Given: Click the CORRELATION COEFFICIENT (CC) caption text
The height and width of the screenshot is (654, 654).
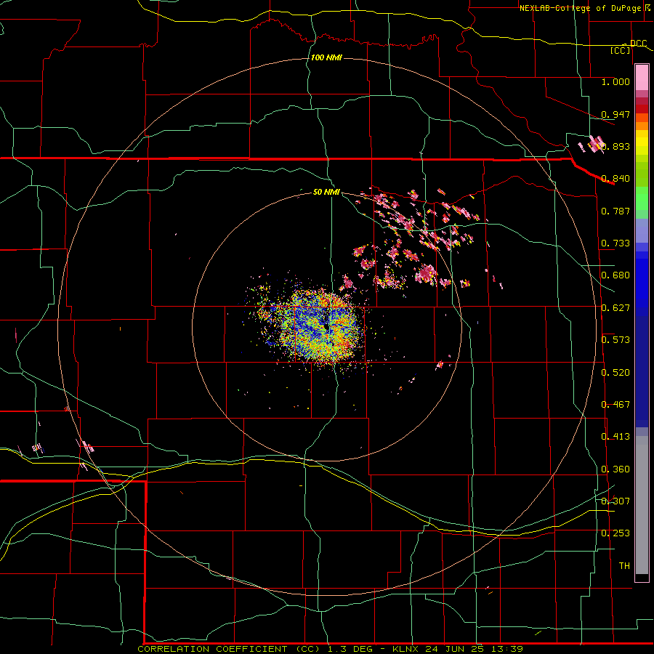Looking at the screenshot, I should click(230, 649).
